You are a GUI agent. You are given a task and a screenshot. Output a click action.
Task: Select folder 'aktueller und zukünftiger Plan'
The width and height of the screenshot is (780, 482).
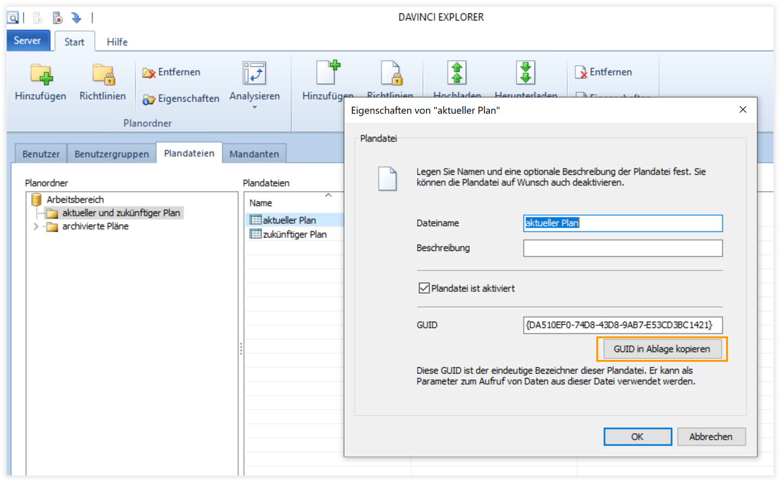[x=121, y=213]
